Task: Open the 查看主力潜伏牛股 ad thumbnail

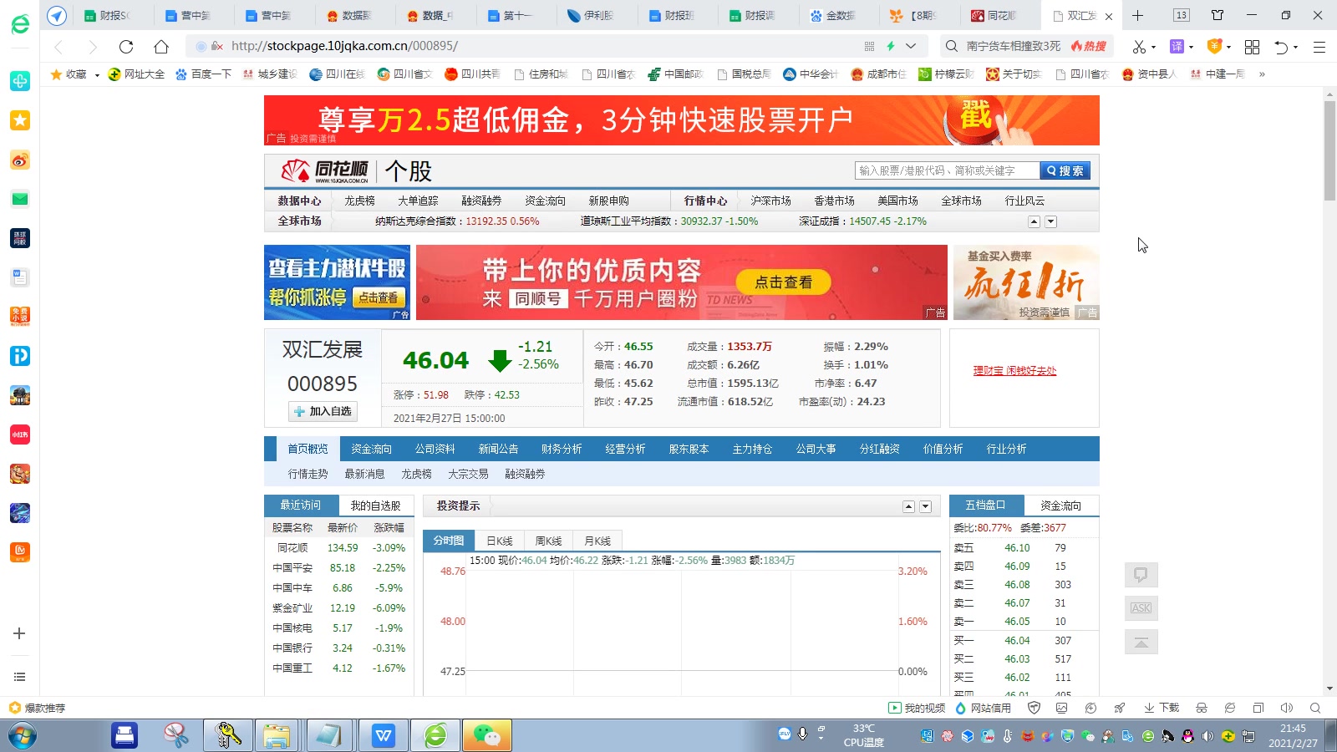Action: 337,282
